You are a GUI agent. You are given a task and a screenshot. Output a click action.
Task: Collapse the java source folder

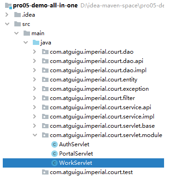click(25, 43)
